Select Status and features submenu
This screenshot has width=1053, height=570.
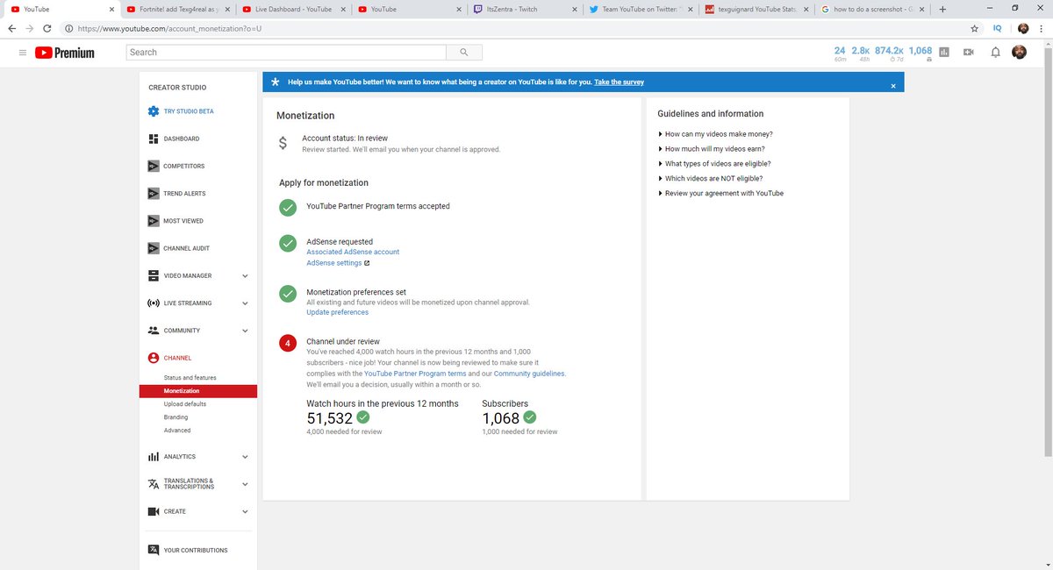pos(190,378)
